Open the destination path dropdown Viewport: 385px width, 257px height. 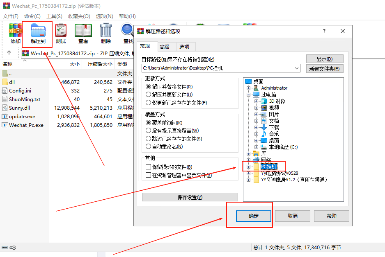point(296,68)
